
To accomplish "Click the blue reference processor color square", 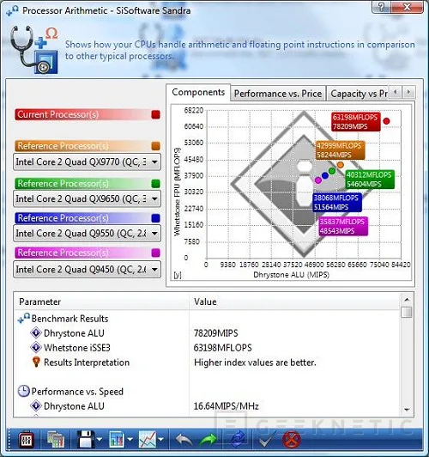I will [155, 218].
